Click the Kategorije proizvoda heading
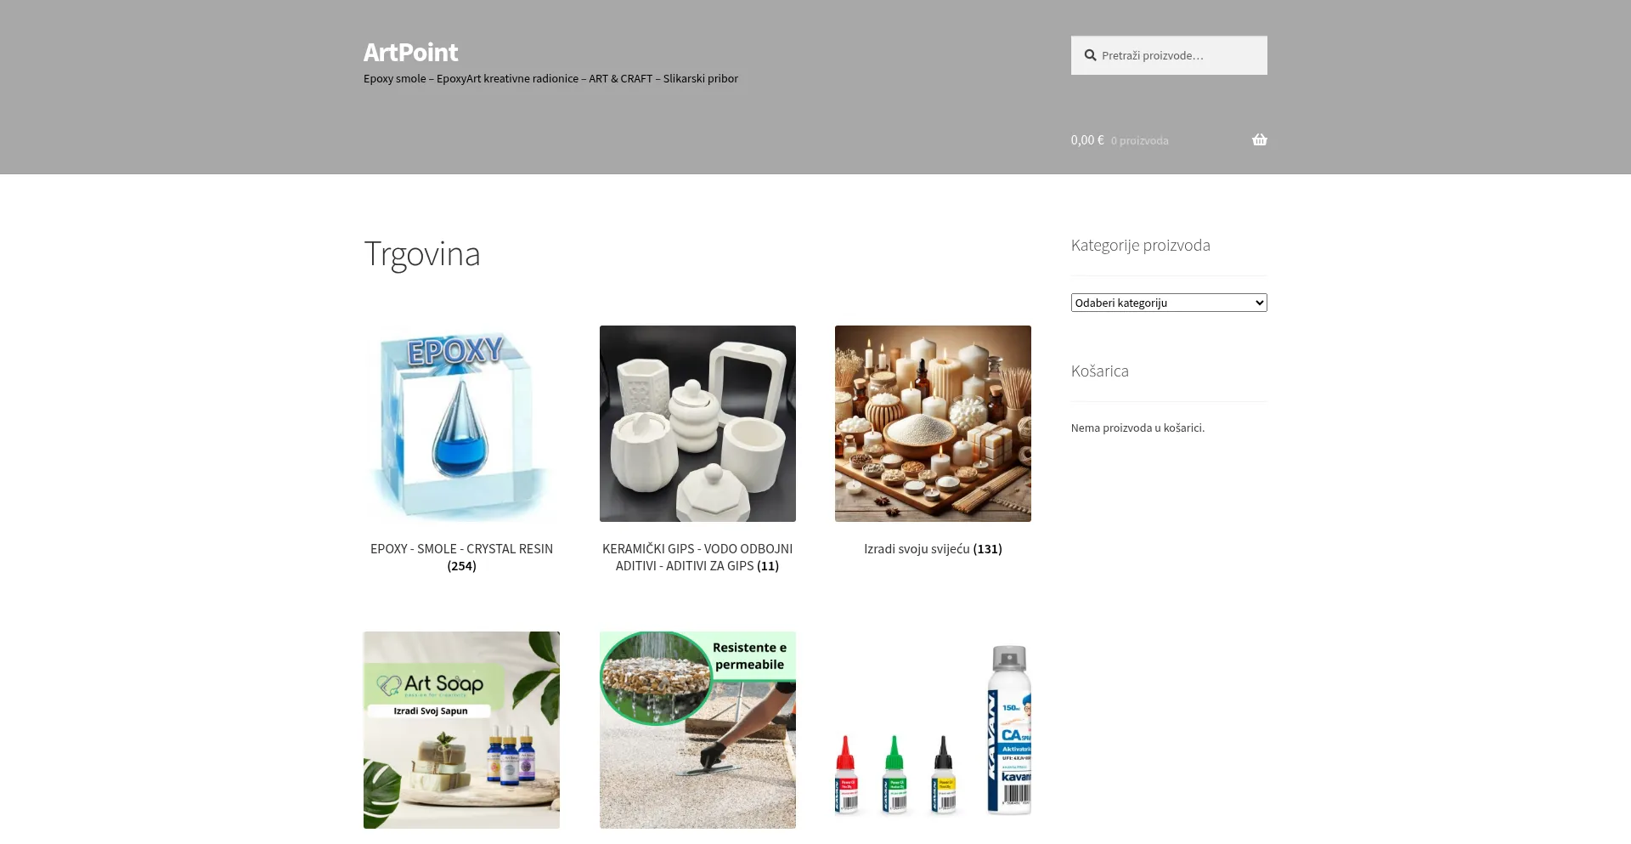This screenshot has width=1631, height=844. [1140, 245]
